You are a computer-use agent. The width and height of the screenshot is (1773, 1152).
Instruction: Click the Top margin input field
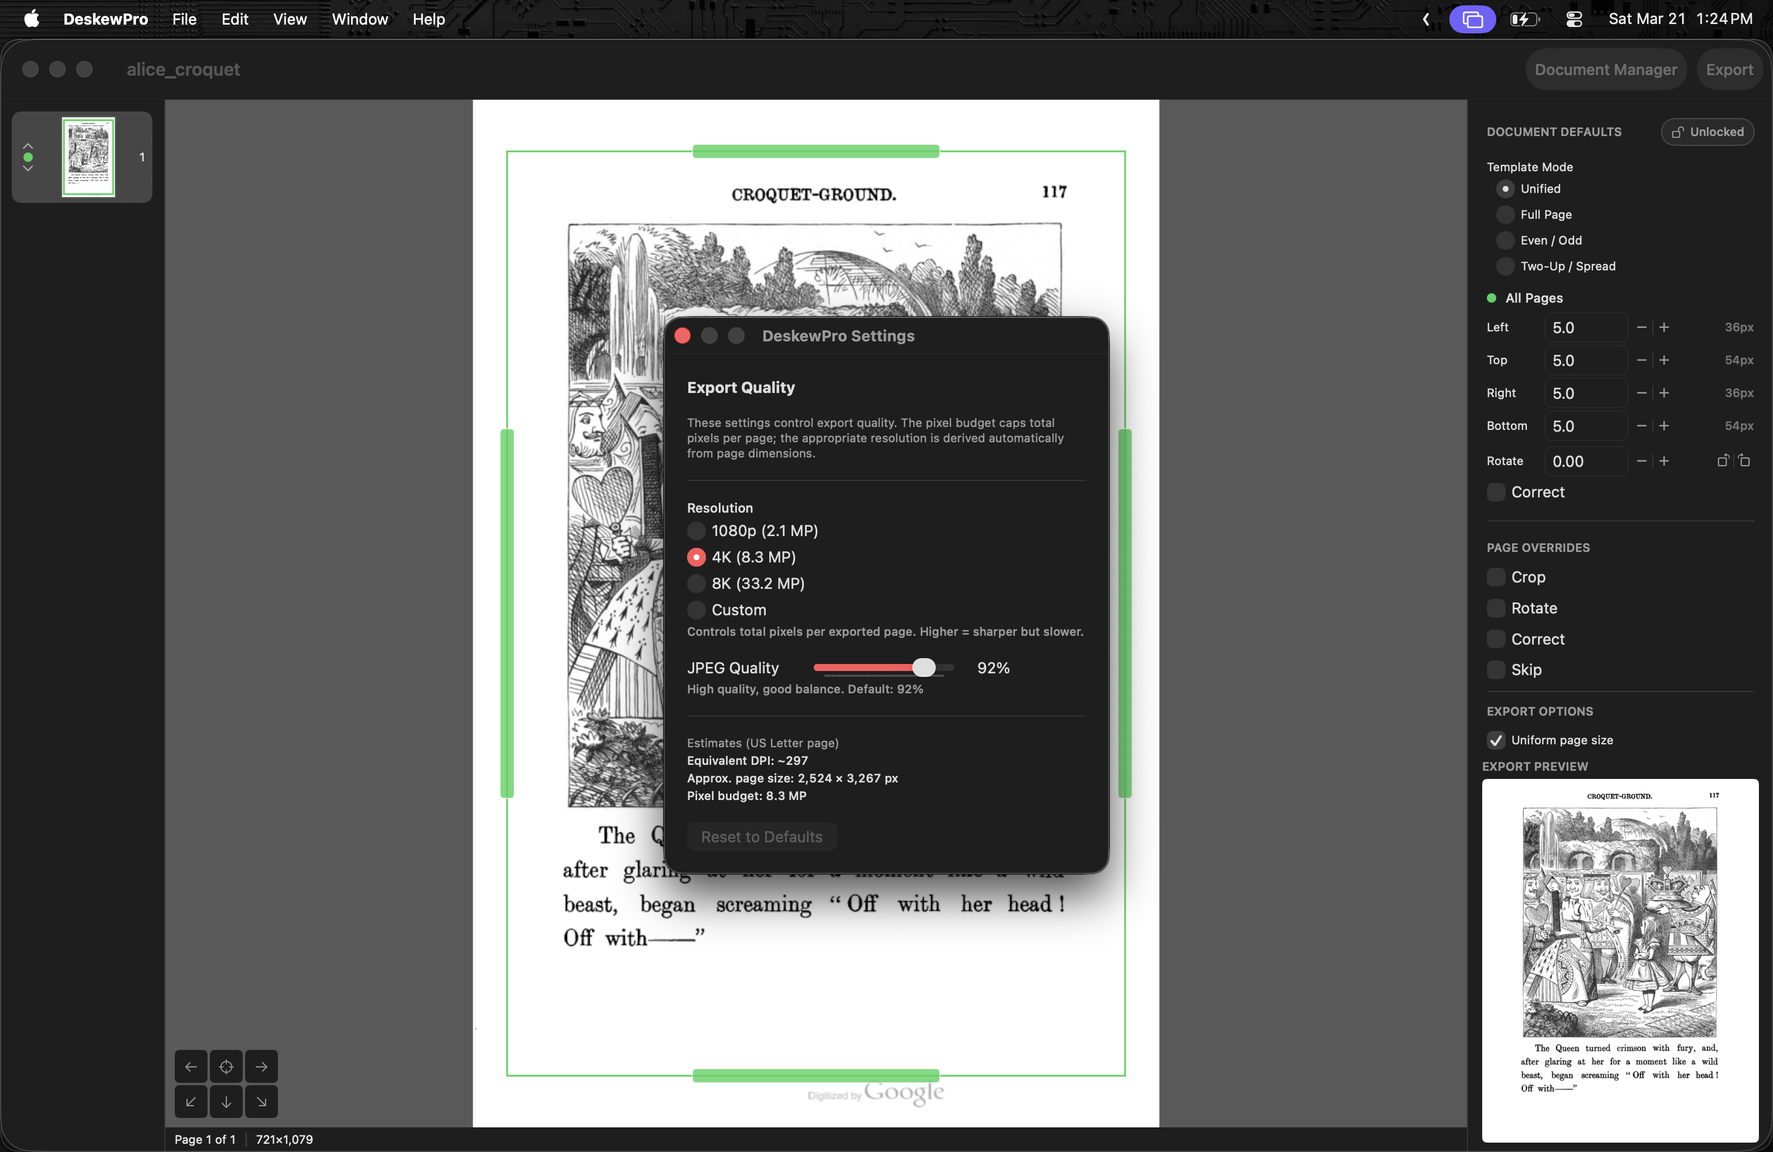[x=1585, y=360]
